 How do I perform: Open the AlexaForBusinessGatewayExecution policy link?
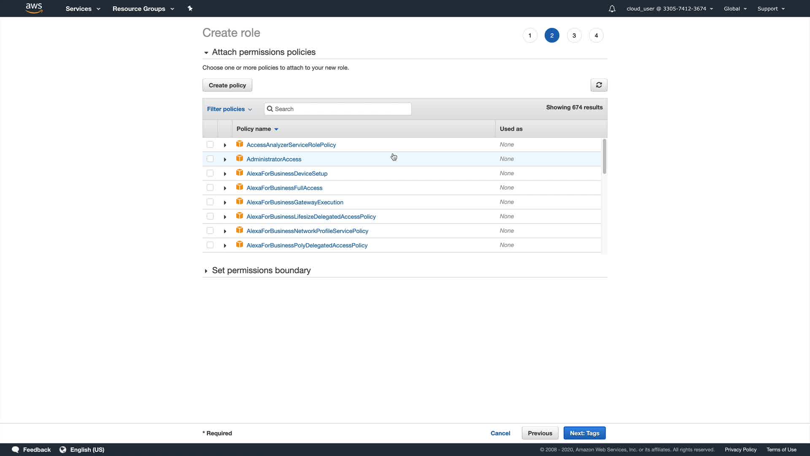pos(294,202)
